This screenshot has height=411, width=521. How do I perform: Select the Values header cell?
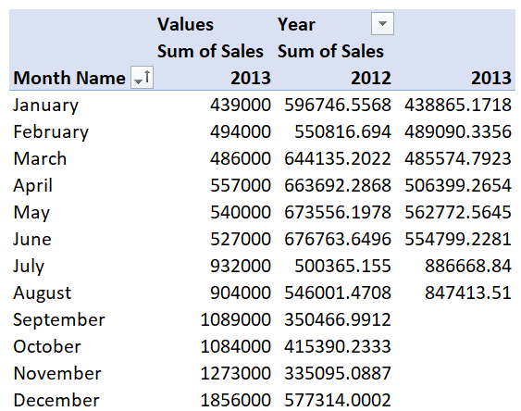coord(185,25)
